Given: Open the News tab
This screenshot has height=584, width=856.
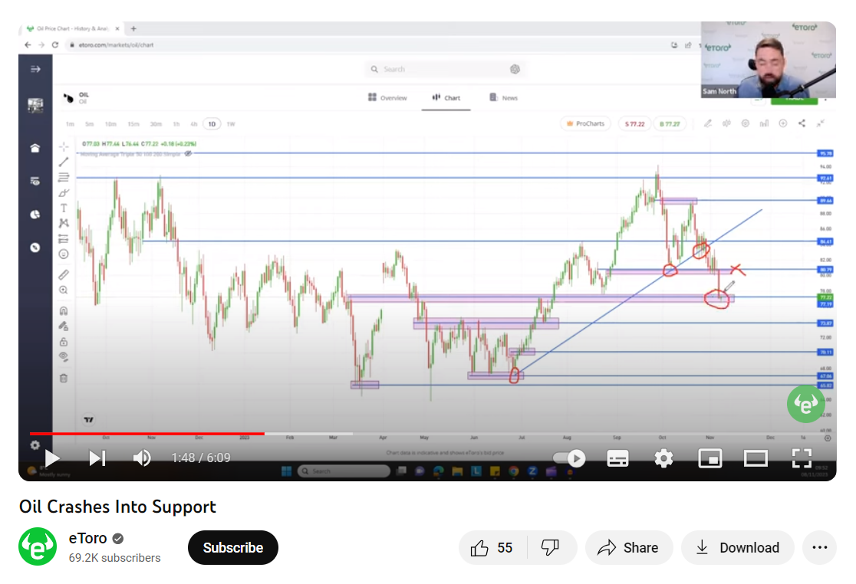Looking at the screenshot, I should tap(503, 97).
